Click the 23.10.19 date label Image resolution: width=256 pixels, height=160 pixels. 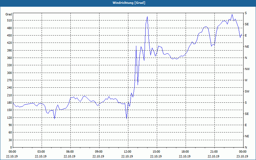(243, 156)
